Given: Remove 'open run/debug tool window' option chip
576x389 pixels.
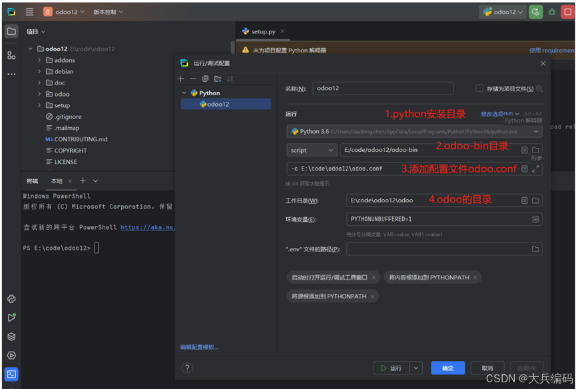Looking at the screenshot, I should click(374, 278).
